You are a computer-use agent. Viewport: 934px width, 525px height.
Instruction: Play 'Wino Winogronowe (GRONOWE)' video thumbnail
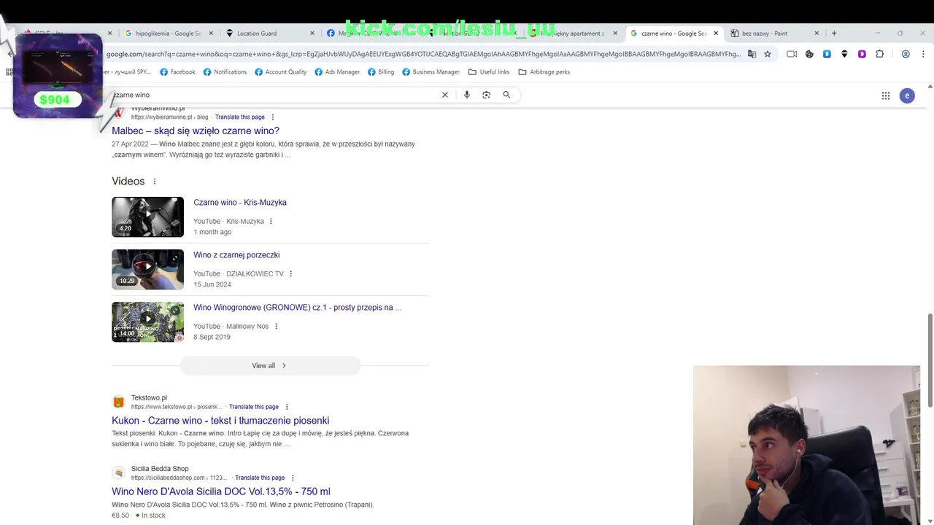[x=147, y=322]
